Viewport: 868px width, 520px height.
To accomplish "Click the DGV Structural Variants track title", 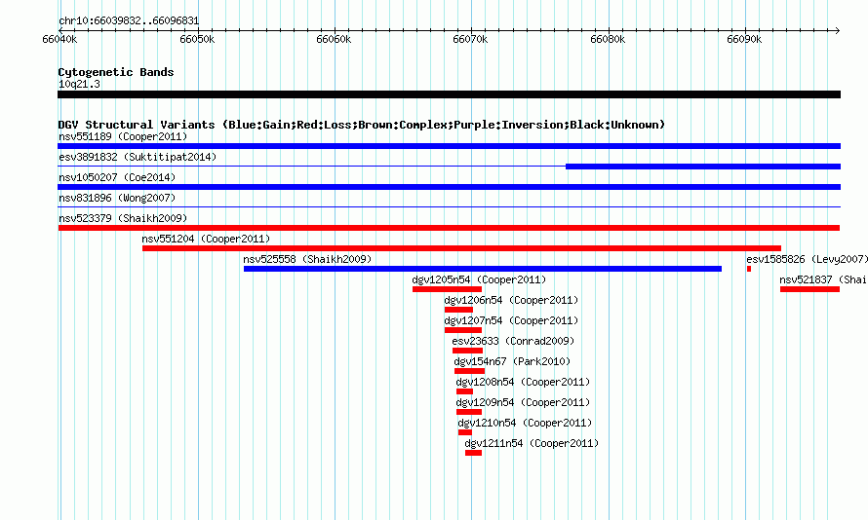I will tap(362, 125).
